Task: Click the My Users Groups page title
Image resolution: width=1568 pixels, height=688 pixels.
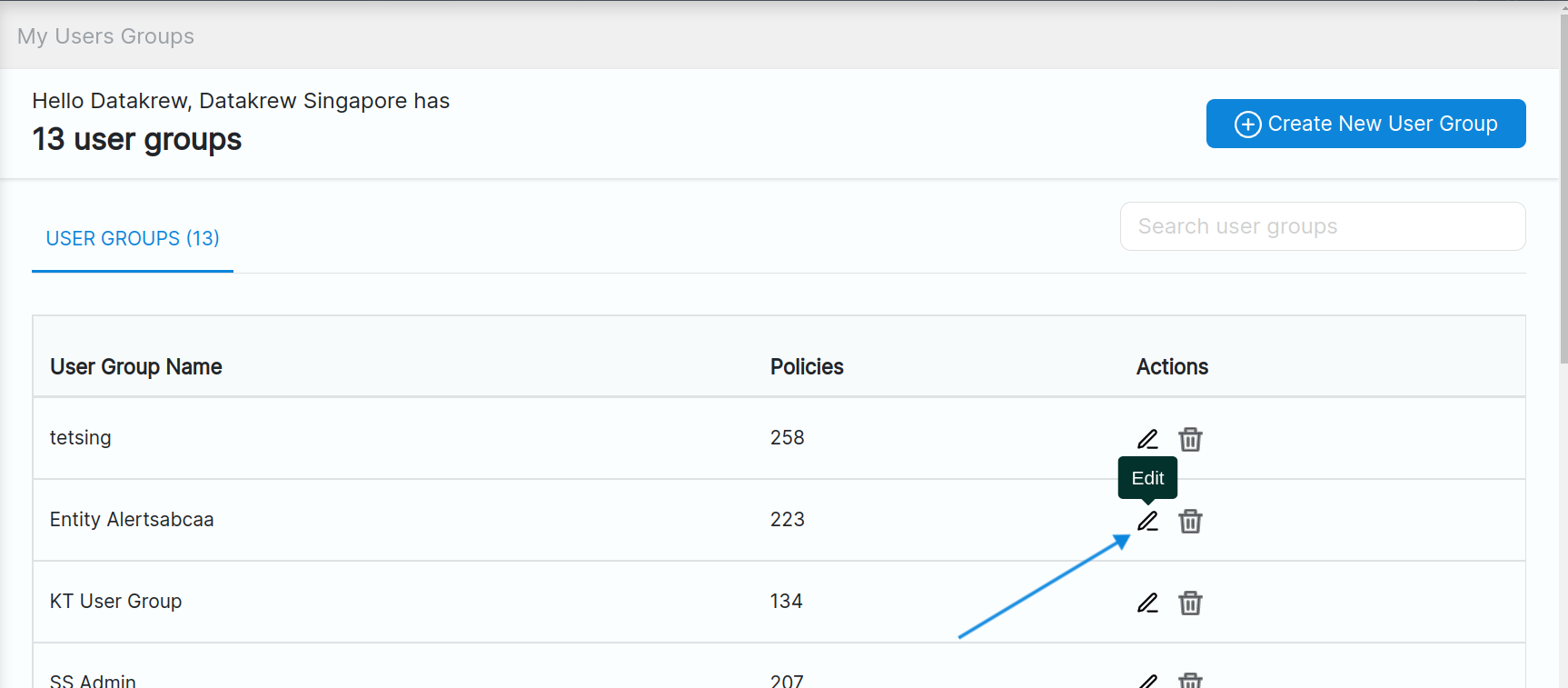Action: pos(105,36)
